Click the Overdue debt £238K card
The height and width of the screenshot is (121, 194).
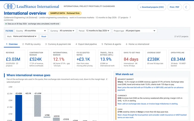[x=156, y=59]
